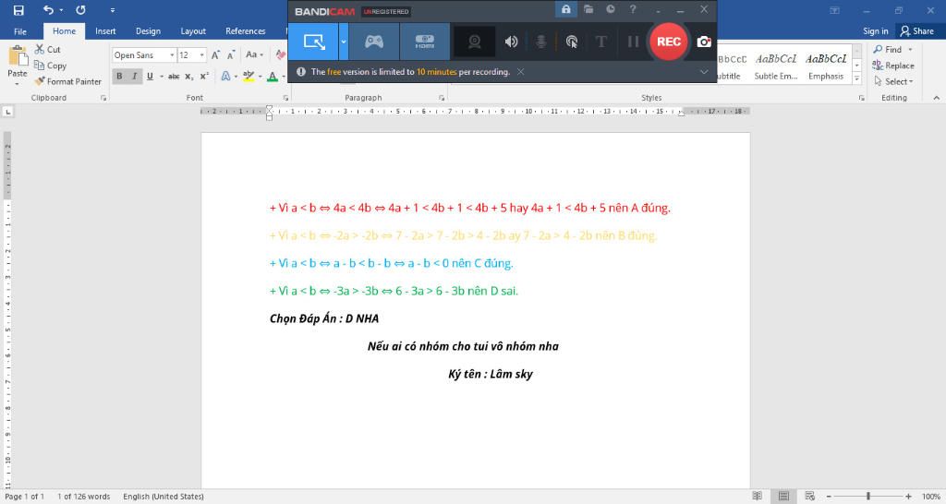Click Sign in link
This screenshot has width=946, height=504.
point(876,31)
